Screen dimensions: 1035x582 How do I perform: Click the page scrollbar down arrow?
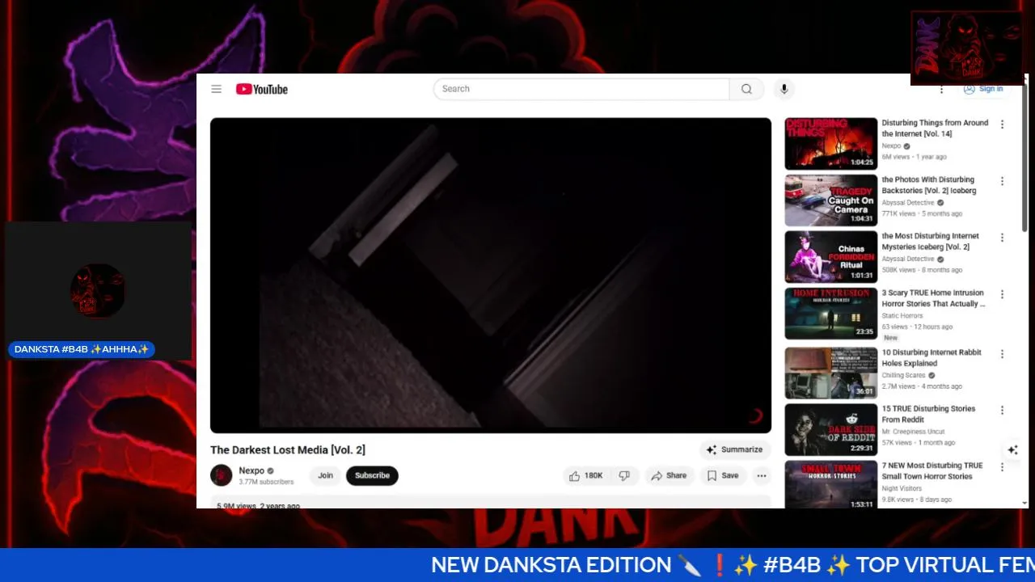pyautogui.click(x=1025, y=503)
